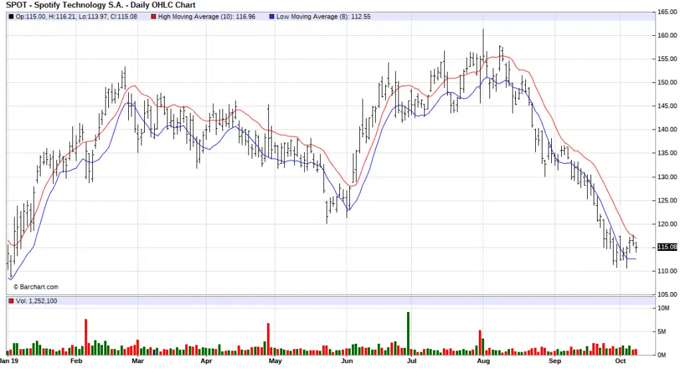Click the blue Low Moving Average legend square
The image size is (680, 379).
[271, 16]
